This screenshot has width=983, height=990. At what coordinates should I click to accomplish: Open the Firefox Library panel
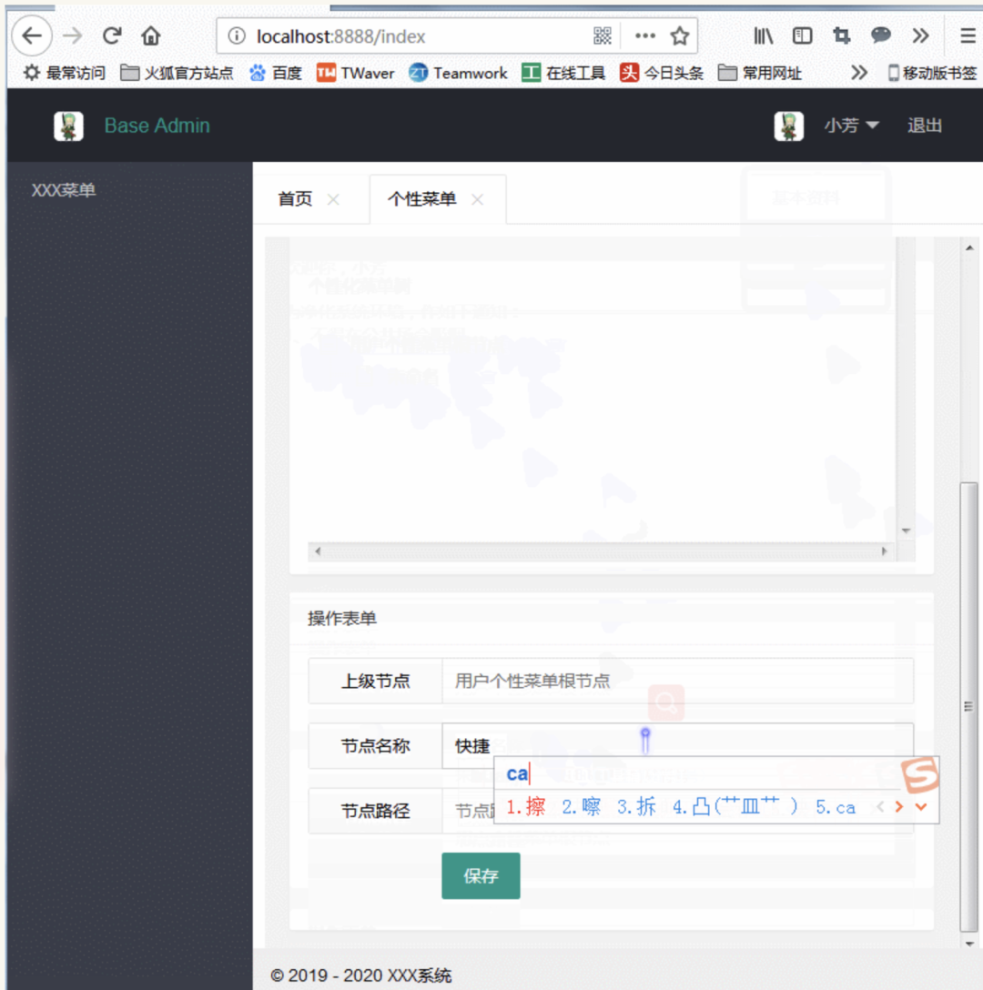tap(763, 35)
